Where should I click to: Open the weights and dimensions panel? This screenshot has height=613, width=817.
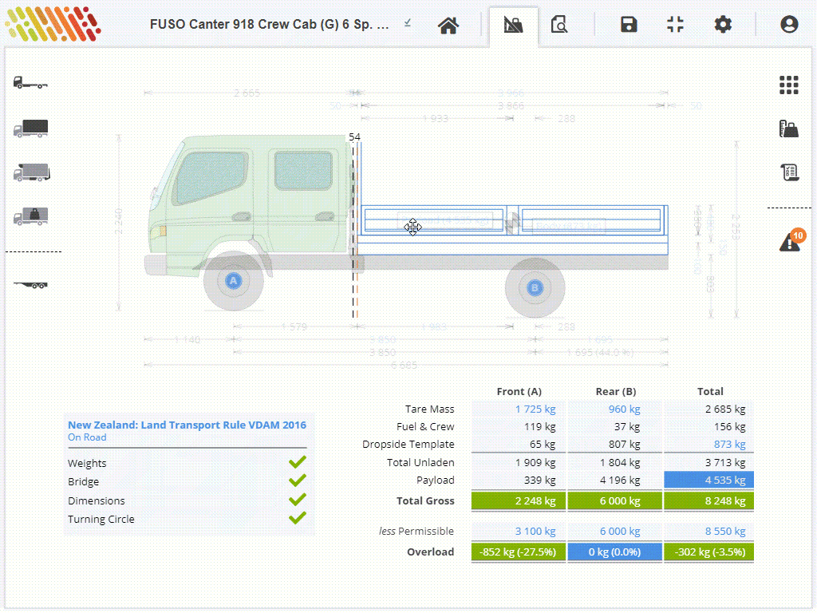pyautogui.click(x=788, y=129)
